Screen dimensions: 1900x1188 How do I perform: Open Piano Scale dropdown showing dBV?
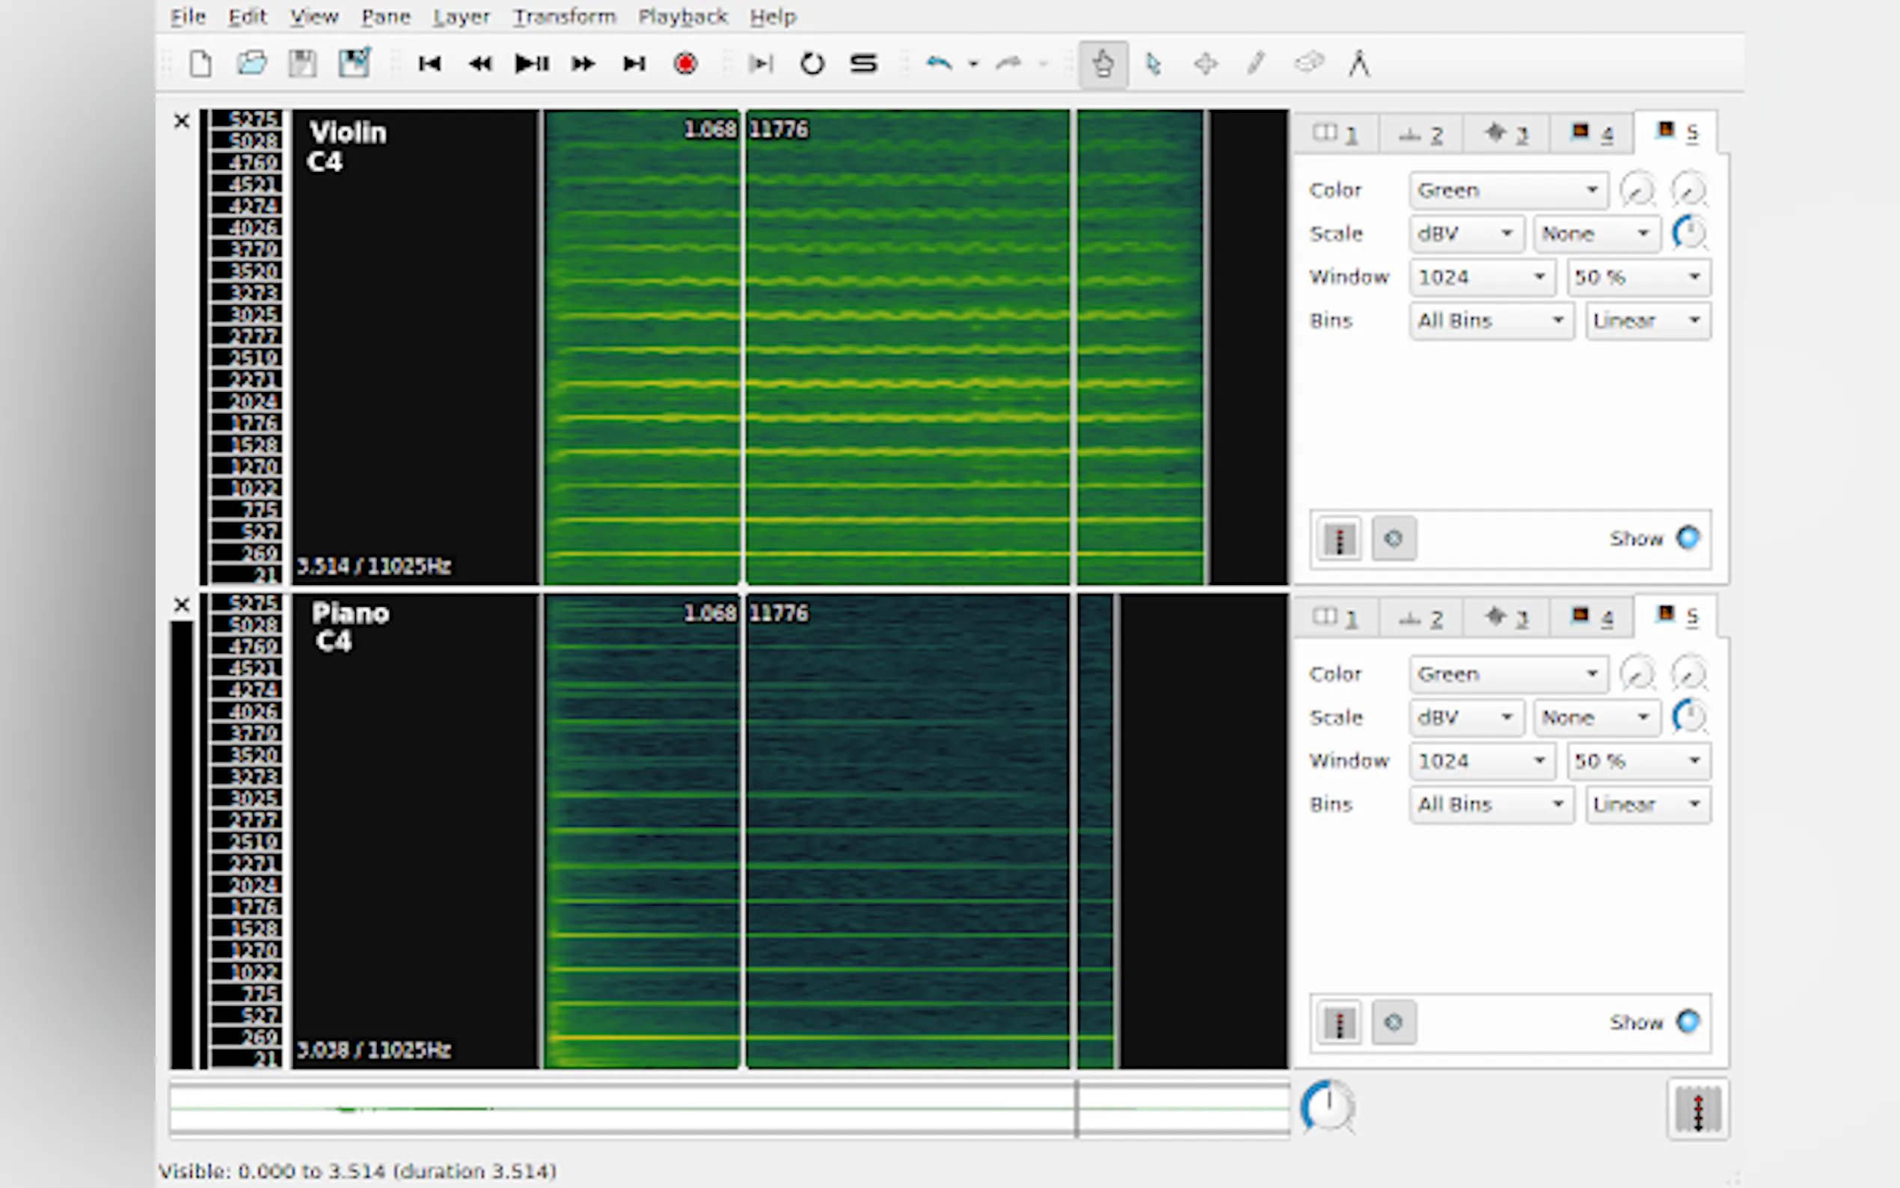[1466, 717]
